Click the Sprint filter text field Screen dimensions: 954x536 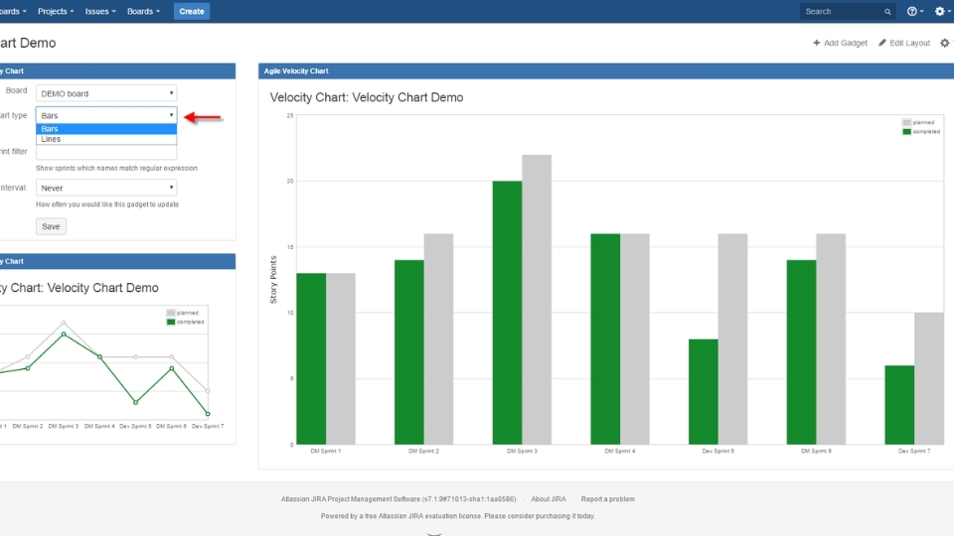point(106,152)
